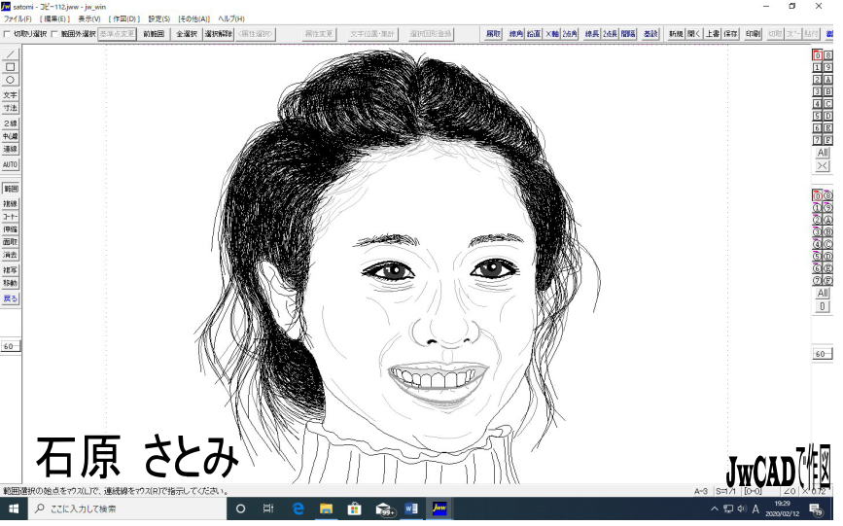Viewport: 843px width, 526px height.
Task: Toggle layer F in upper layer panel
Action: [828, 140]
